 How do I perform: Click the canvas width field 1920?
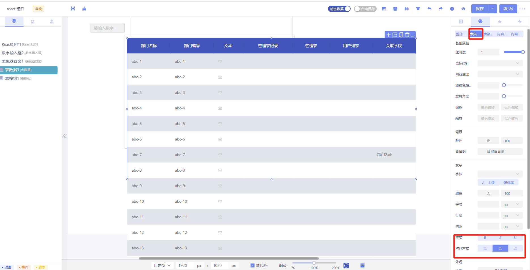coord(185,265)
